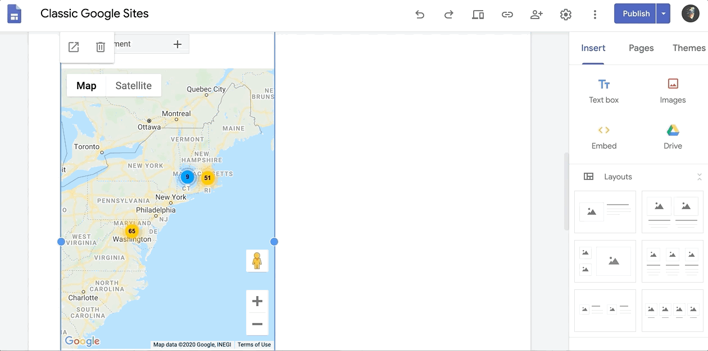Publish the site

(x=636, y=14)
